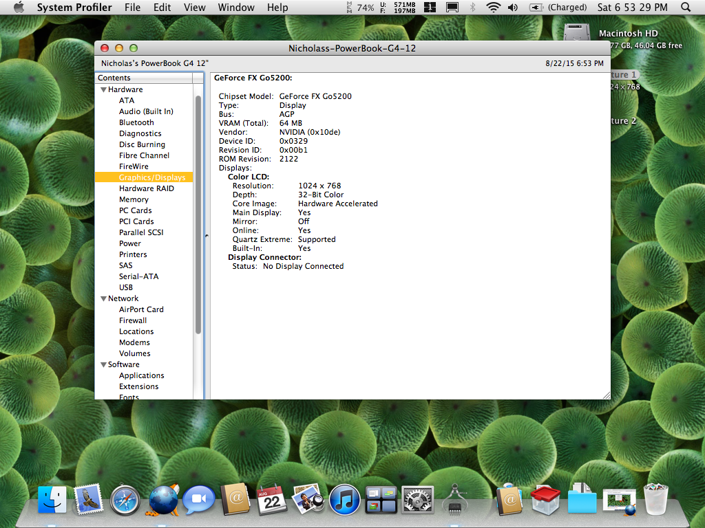Click the Spaces number menu bar icon
Viewport: 705px width, 528px height.
(x=430, y=7)
